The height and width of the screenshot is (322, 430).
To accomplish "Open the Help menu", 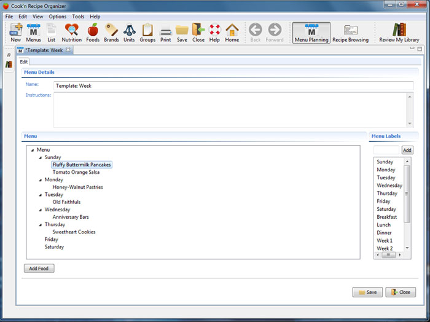I will pyautogui.click(x=95, y=17).
